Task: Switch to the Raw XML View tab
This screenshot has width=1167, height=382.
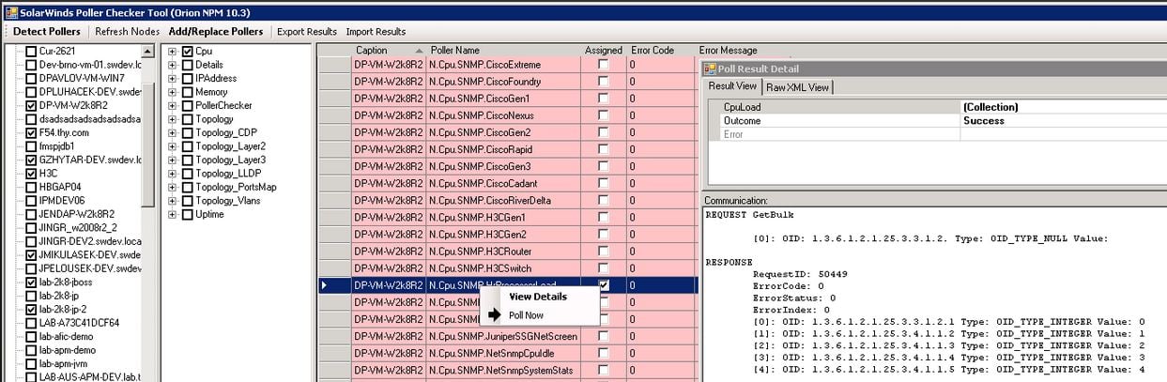Action: tap(798, 87)
